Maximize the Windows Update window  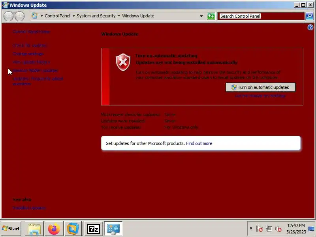pos(303,5)
